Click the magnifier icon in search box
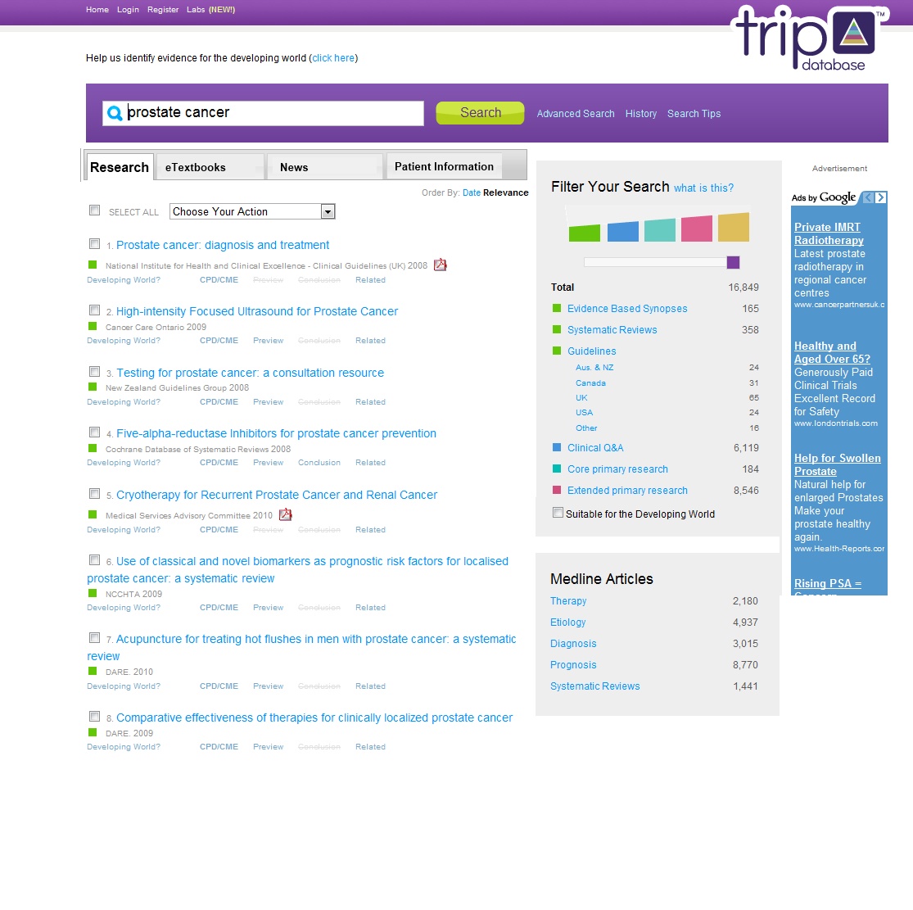Viewport: 913px width, 910px height. [115, 114]
